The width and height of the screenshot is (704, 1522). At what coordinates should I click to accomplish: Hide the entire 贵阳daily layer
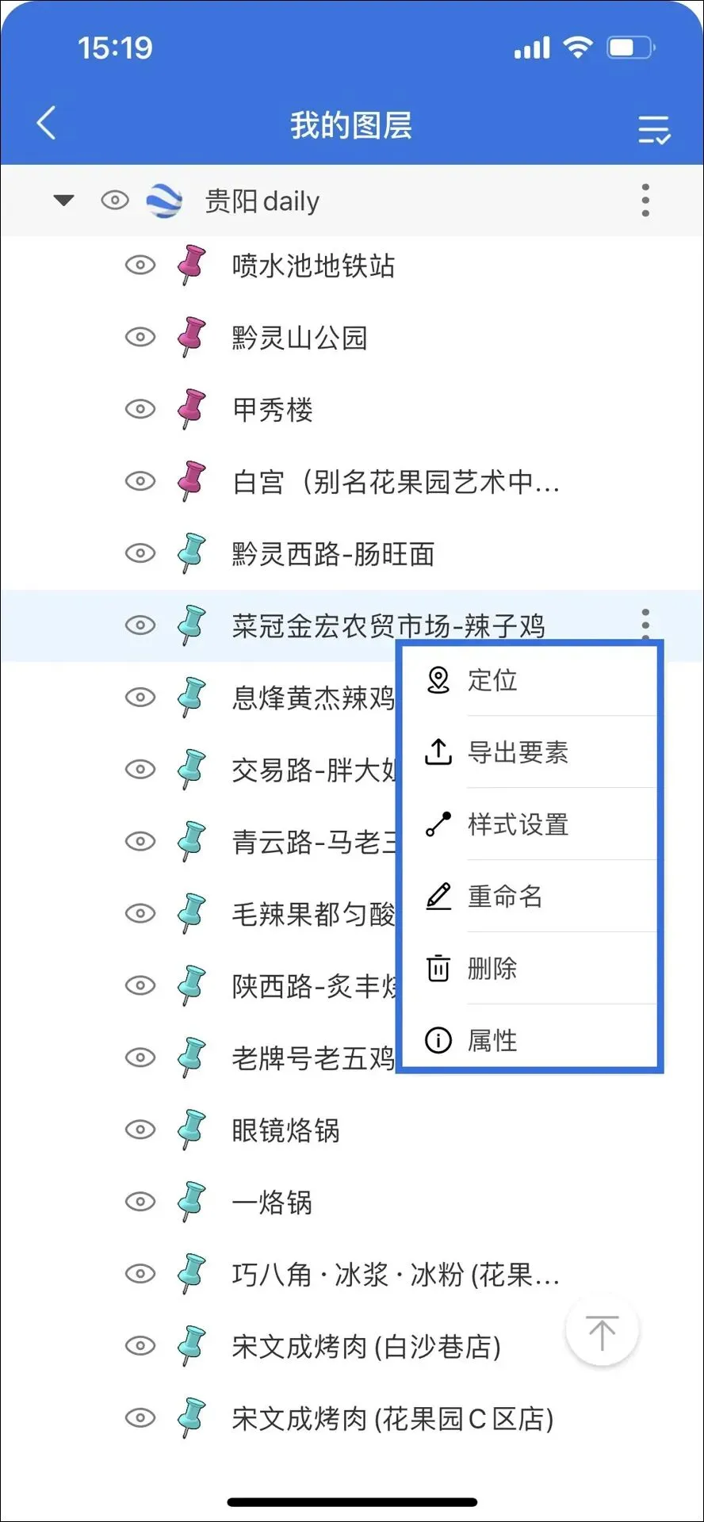[115, 201]
